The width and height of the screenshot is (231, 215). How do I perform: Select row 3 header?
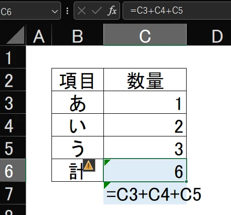[13, 102]
